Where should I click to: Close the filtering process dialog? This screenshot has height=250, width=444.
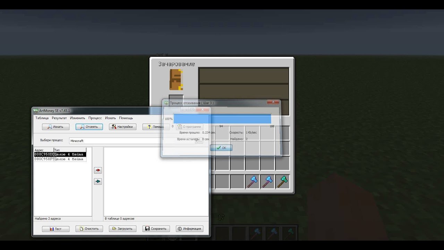(x=273, y=102)
